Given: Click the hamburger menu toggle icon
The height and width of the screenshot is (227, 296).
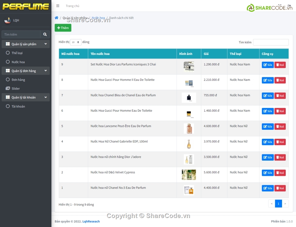Looking at the screenshot, I should pyautogui.click(x=58, y=6).
